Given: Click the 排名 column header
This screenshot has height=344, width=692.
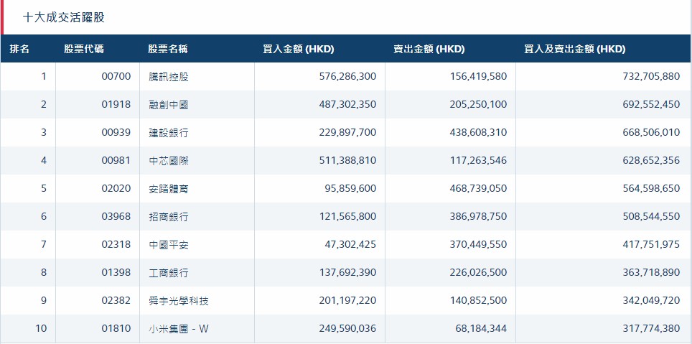Looking at the screenshot, I should 19,50.
